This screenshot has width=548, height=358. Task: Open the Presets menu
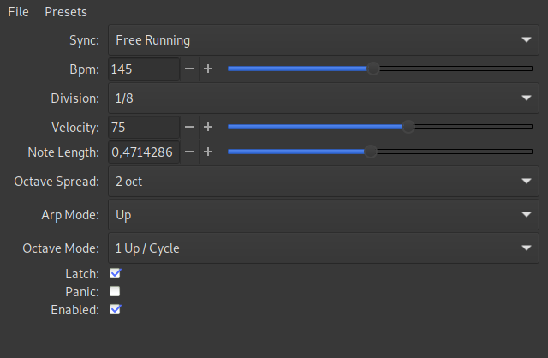tap(66, 12)
